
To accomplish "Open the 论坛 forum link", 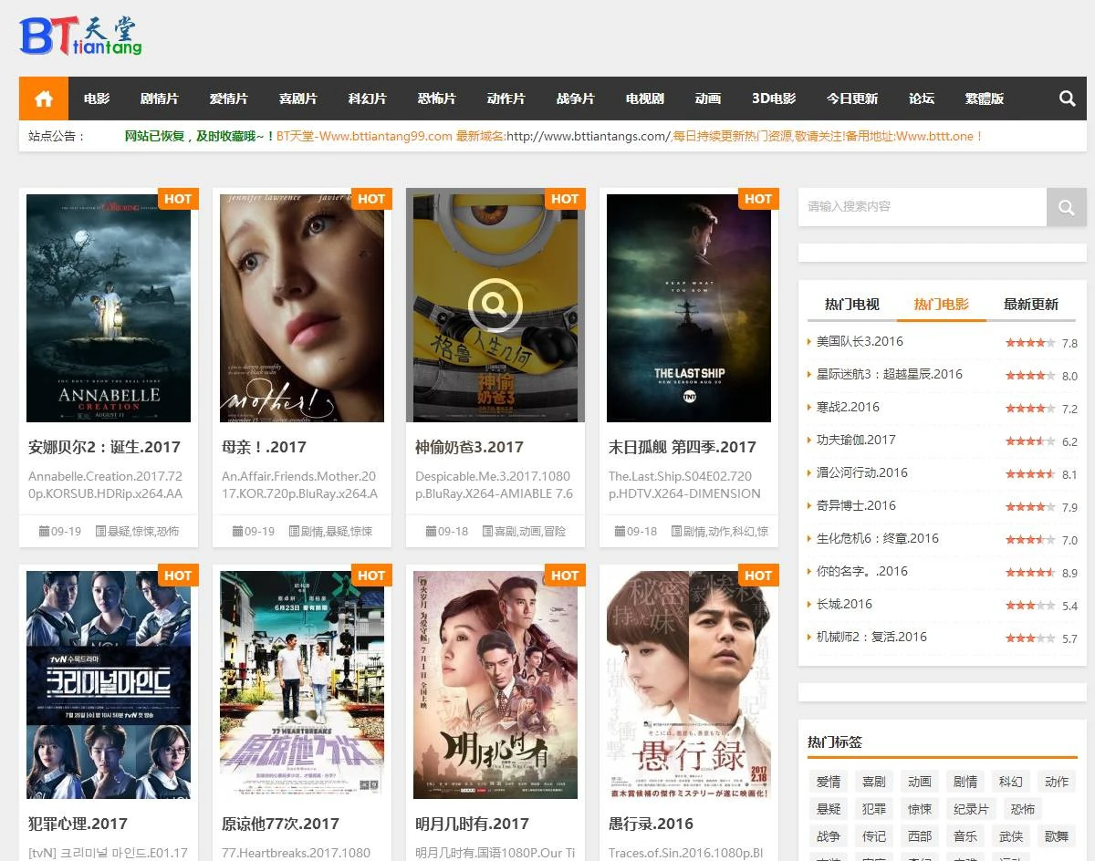I will 922,99.
